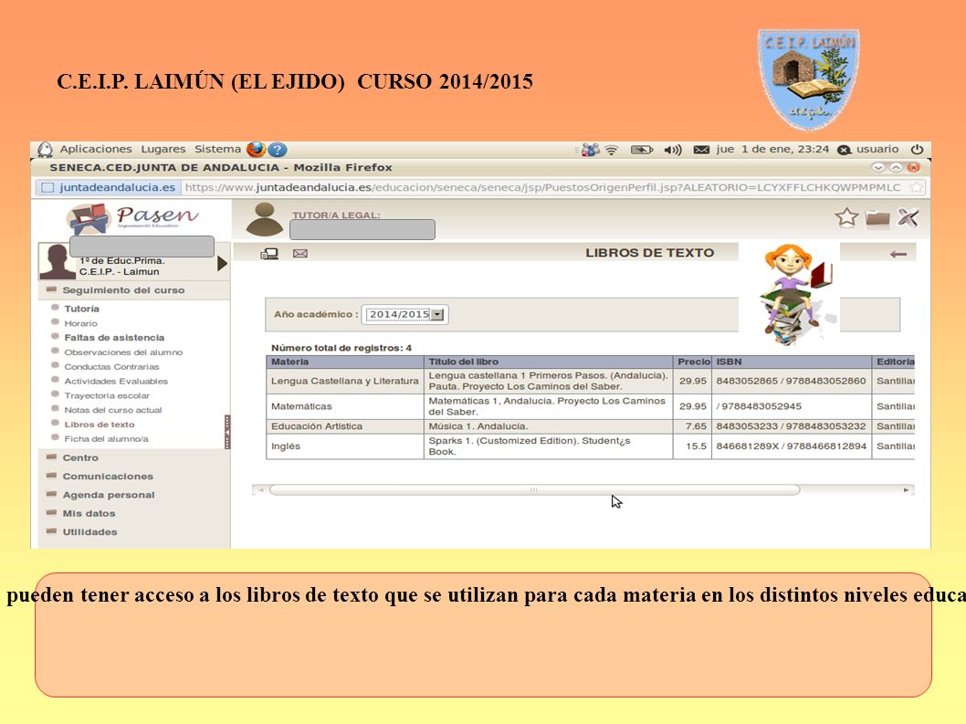966x724 pixels.
Task: Open the clock showing jue 1 de ene
Action: tap(772, 149)
